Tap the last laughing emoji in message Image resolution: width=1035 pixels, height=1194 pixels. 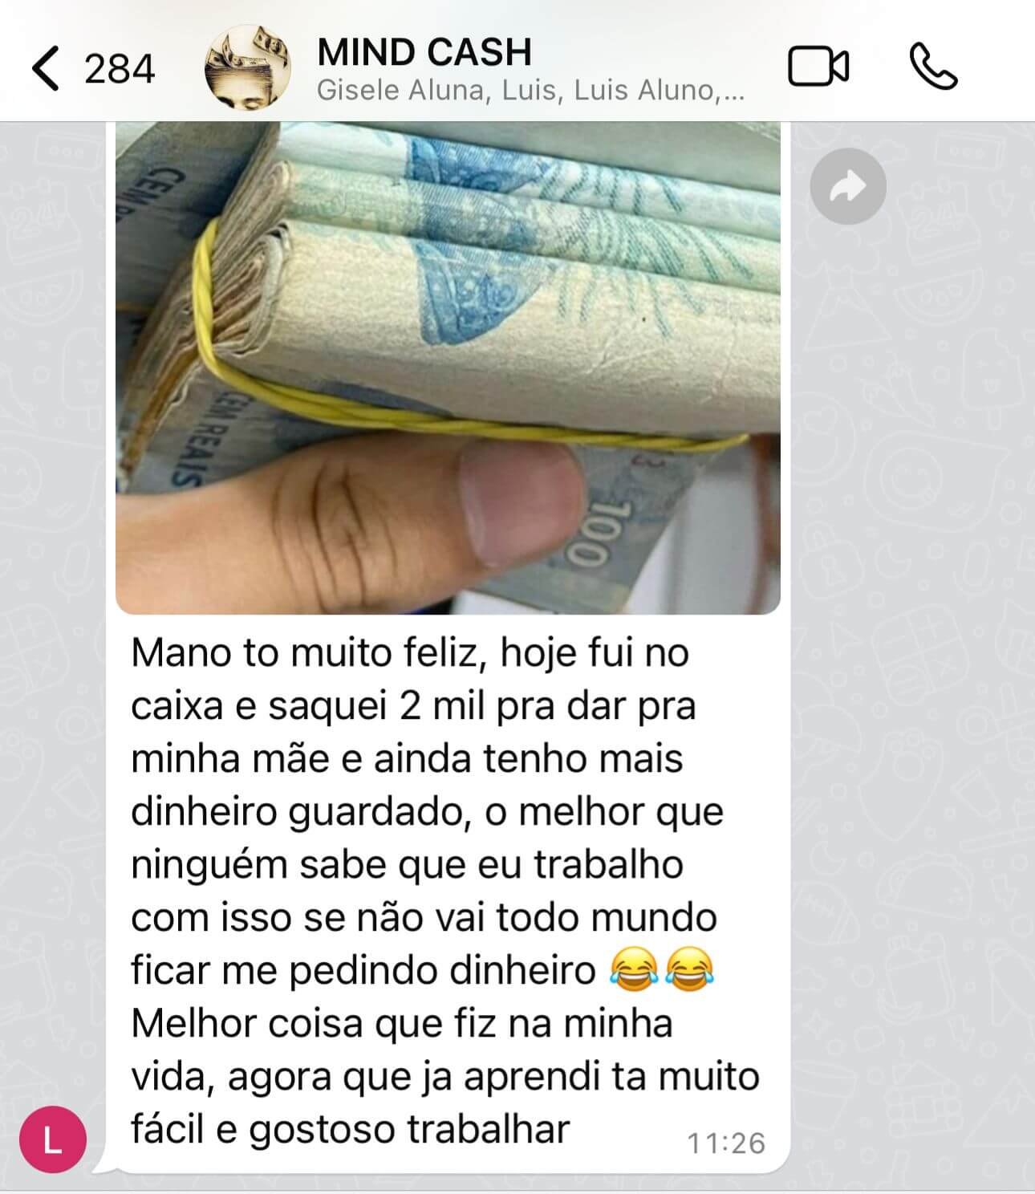coord(690,970)
